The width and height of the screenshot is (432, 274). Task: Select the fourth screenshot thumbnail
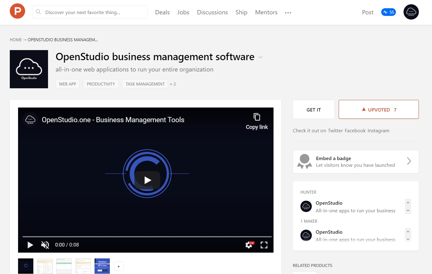83,266
